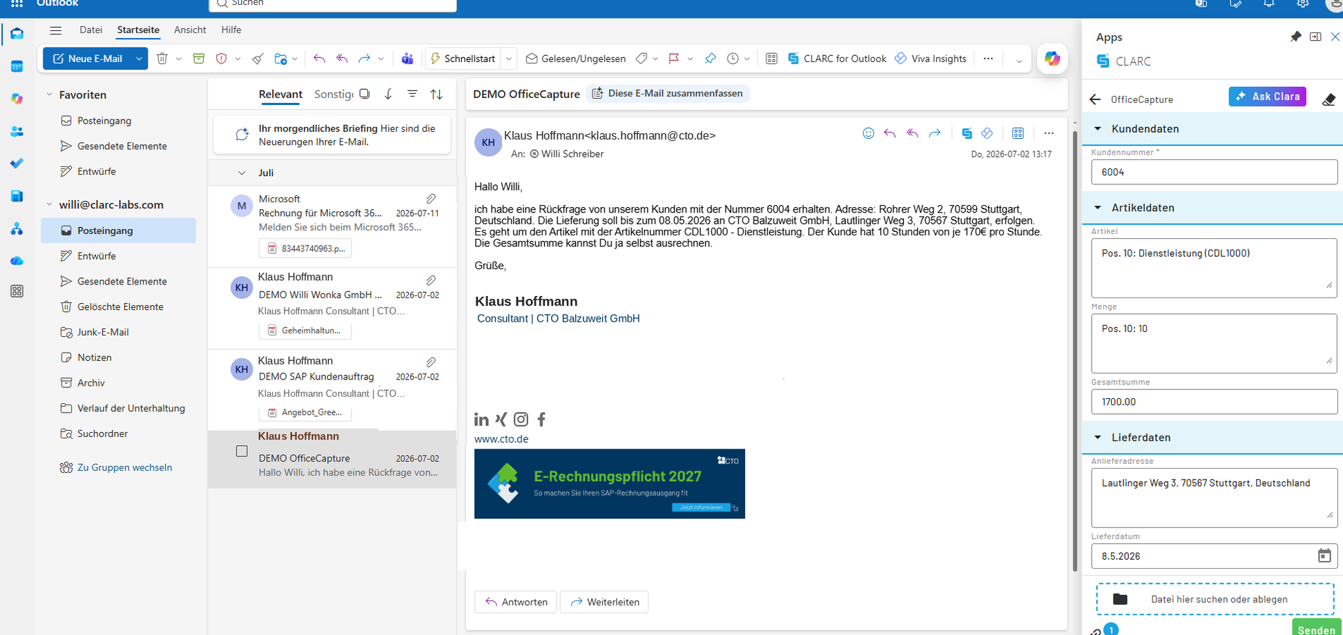Click the Antworten button below the email

click(516, 602)
